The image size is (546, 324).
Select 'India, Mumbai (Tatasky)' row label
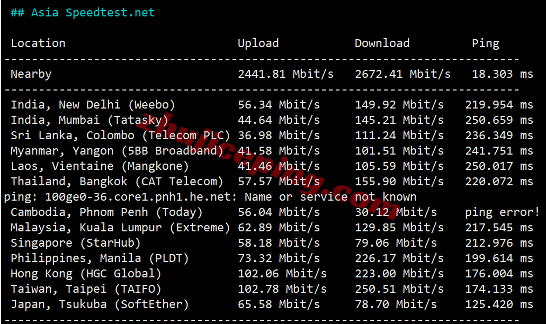pos(89,120)
